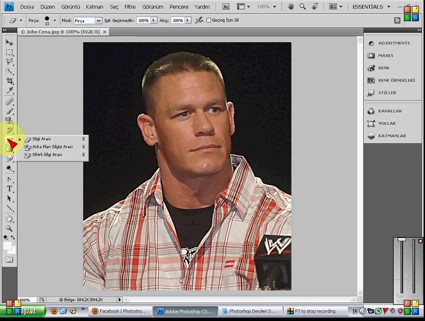This screenshot has width=425, height=321.
Task: Open the status bar info arrow menu
Action: (x=119, y=299)
